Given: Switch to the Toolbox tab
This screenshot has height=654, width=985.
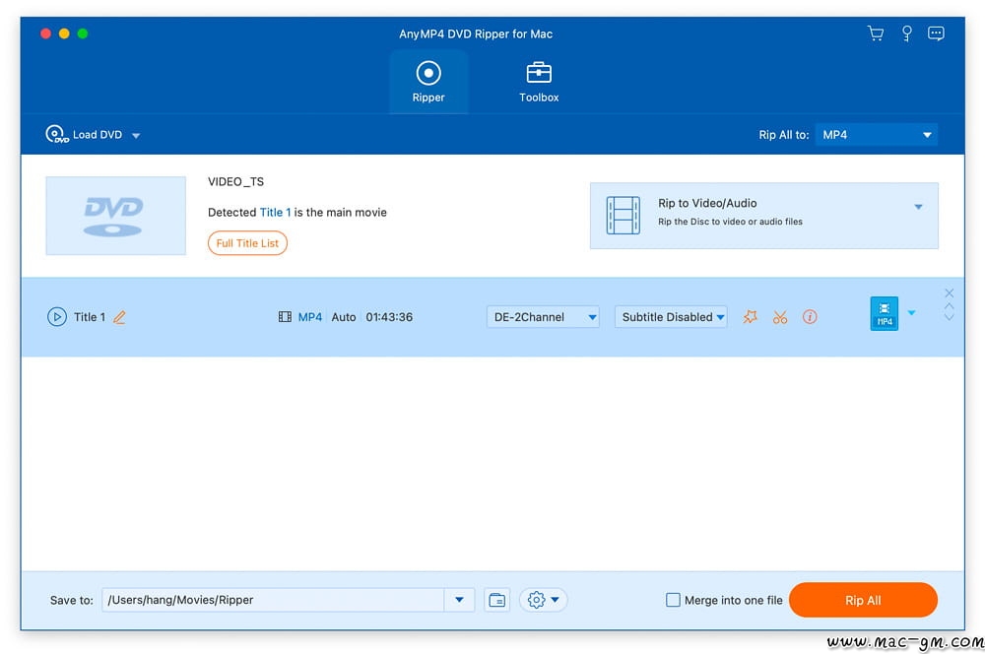Looking at the screenshot, I should point(539,82).
